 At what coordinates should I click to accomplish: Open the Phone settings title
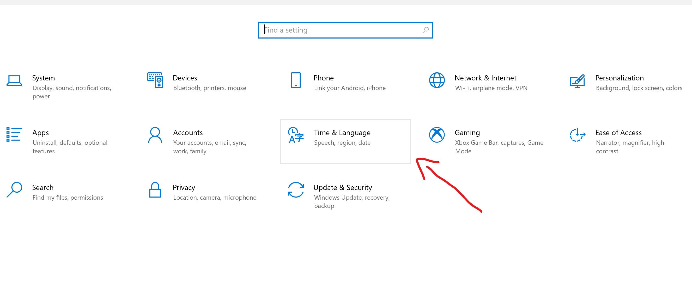click(x=323, y=78)
